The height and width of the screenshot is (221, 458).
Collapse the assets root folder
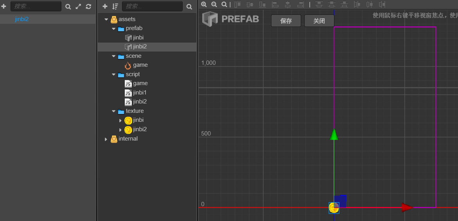coord(106,20)
